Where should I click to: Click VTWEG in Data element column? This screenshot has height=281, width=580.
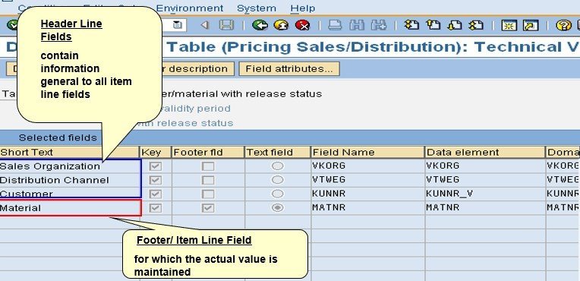coord(443,180)
